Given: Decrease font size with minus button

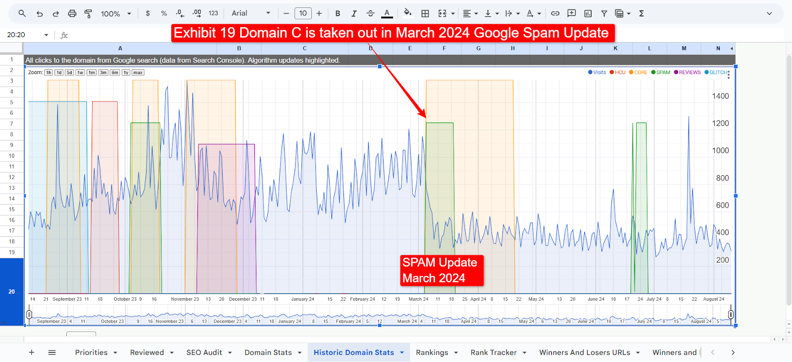Looking at the screenshot, I should [x=286, y=13].
